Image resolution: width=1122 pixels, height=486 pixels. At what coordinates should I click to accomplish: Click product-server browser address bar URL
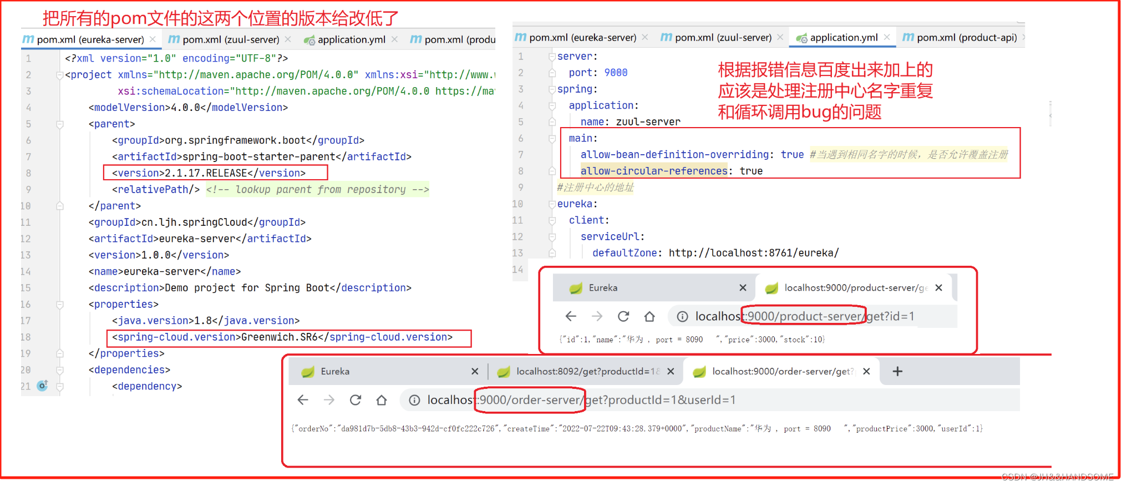(x=805, y=316)
